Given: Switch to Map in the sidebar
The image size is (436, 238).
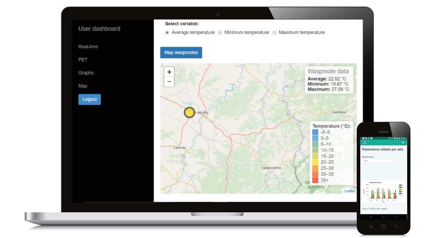Looking at the screenshot, I should coord(83,86).
